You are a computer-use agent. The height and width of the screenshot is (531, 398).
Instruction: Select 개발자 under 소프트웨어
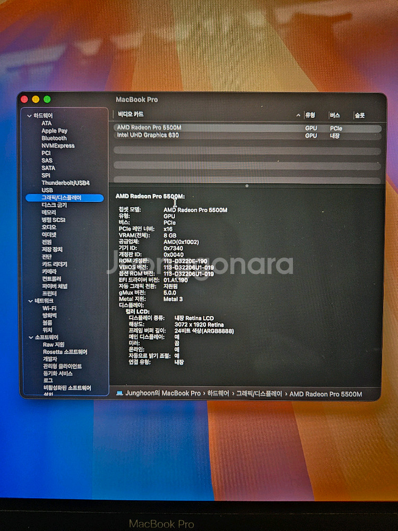50,359
